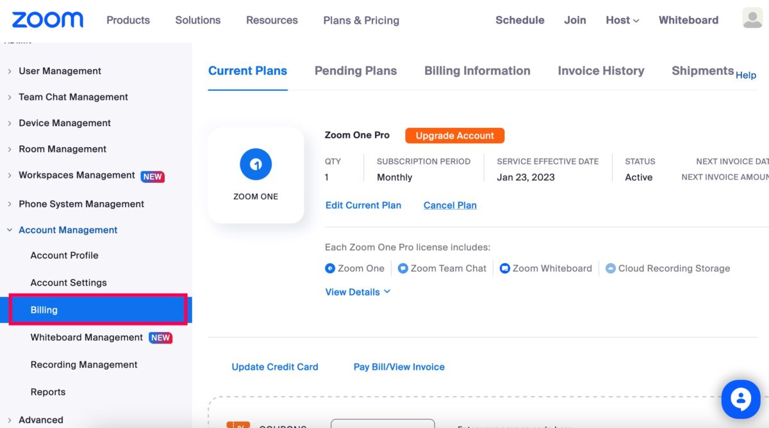Switch to the Pending Plans tab
Image resolution: width=769 pixels, height=428 pixels.
click(x=356, y=71)
